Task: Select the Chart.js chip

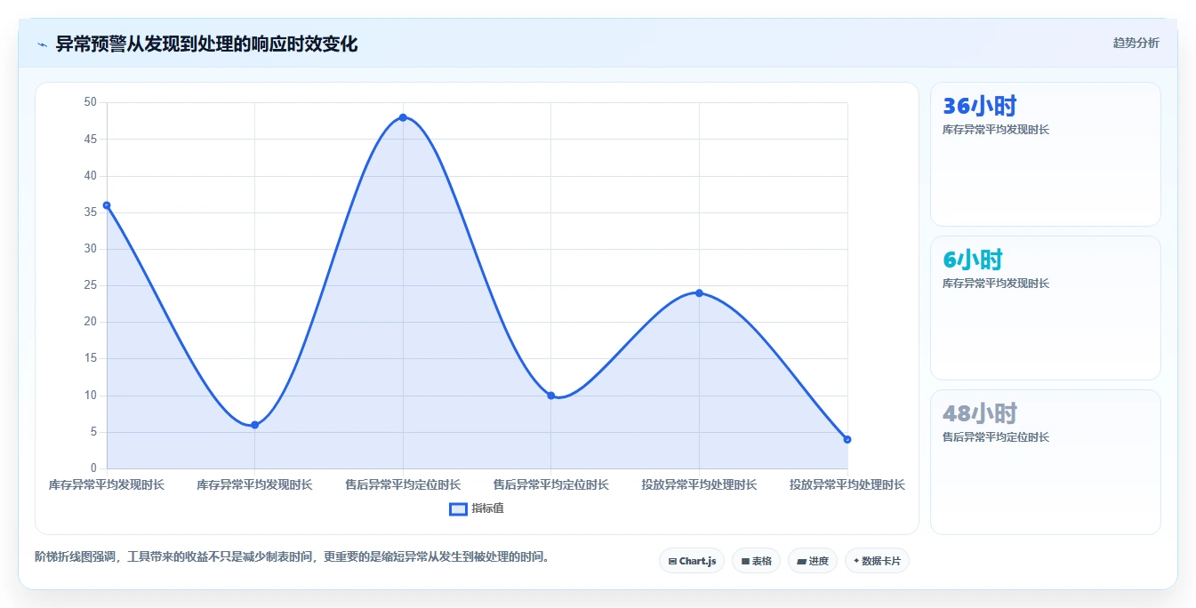Action: pyautogui.click(x=692, y=561)
